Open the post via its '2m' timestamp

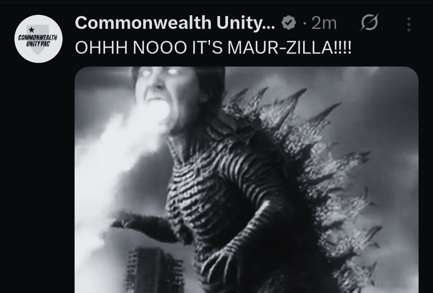[324, 23]
